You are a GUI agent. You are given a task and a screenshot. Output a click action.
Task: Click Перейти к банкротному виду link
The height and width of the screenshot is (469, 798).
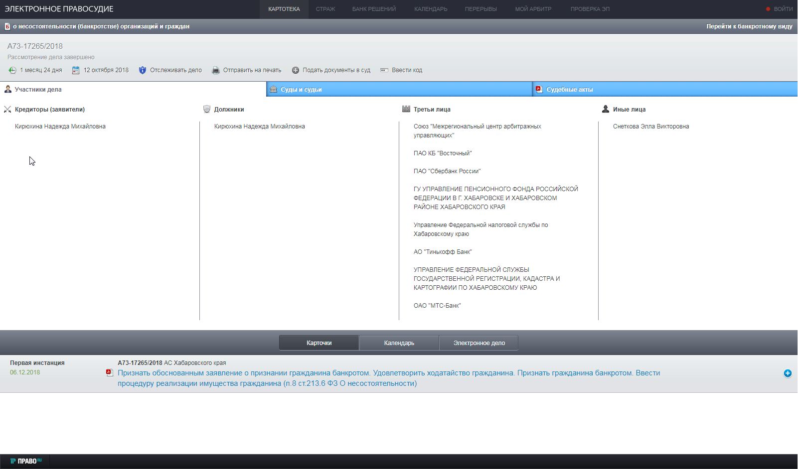(749, 26)
